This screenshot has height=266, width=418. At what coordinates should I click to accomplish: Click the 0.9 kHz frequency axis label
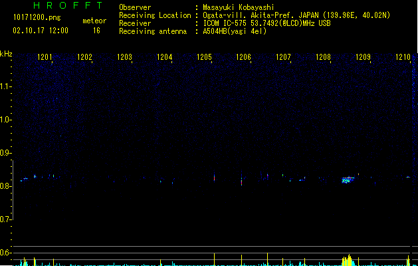[x=5, y=153]
